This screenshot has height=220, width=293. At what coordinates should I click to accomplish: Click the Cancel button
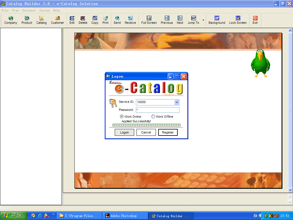click(x=146, y=132)
